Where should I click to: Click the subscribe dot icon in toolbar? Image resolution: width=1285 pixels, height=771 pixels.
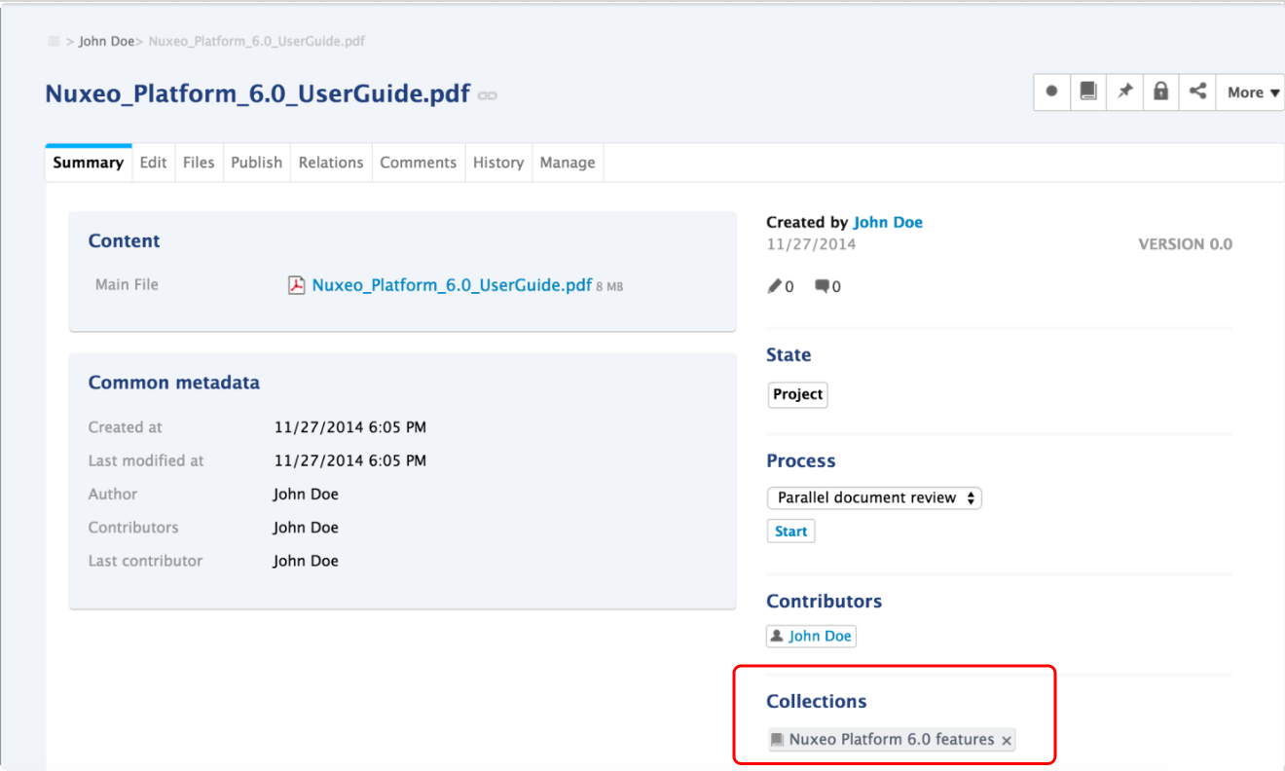click(x=1051, y=92)
